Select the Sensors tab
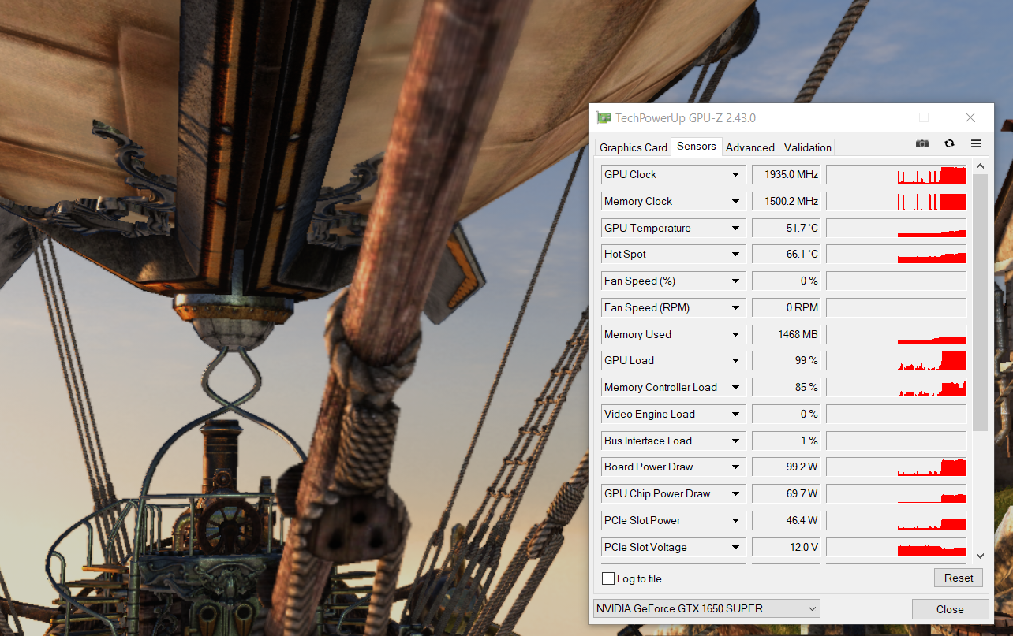Image resolution: width=1013 pixels, height=636 pixels. click(696, 146)
